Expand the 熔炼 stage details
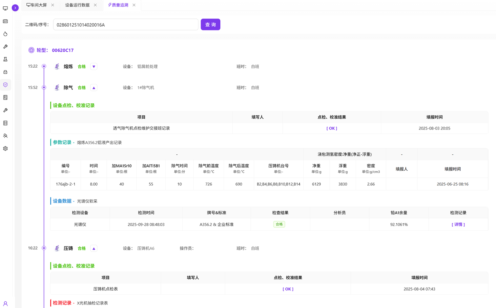Image resolution: width=496 pixels, height=308 pixels. click(x=94, y=67)
